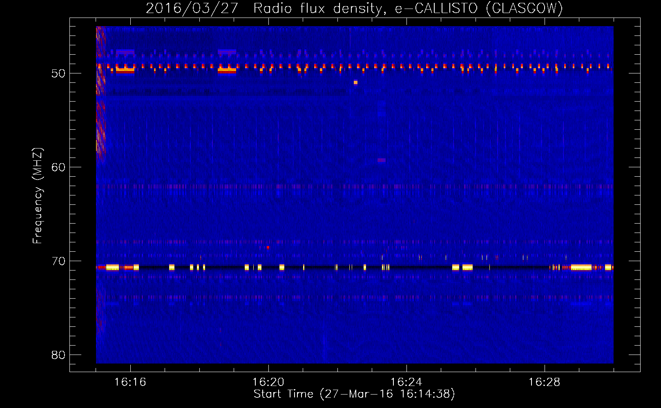Click the 60 MHz tick label
This screenshot has height=408, width=661.
pyautogui.click(x=58, y=167)
